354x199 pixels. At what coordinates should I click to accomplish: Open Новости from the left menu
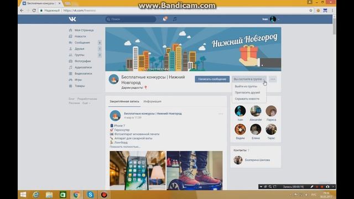click(x=80, y=36)
